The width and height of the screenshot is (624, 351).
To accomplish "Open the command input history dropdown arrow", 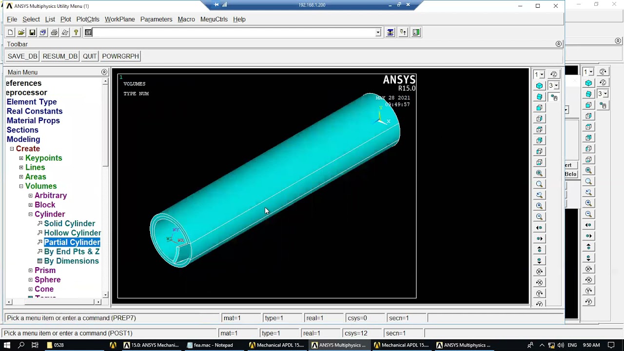I will [378, 33].
